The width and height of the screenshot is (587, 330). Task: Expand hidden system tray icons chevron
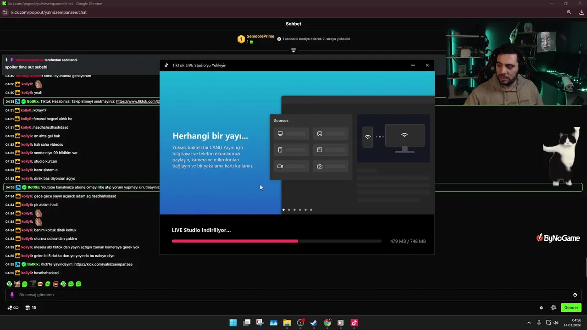click(x=529, y=323)
